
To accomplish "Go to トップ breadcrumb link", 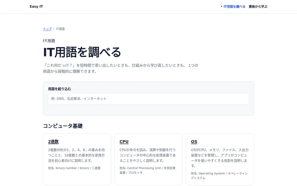I will point(47,29).
